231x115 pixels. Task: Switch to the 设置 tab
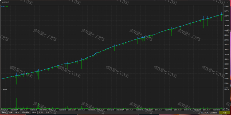11,113
